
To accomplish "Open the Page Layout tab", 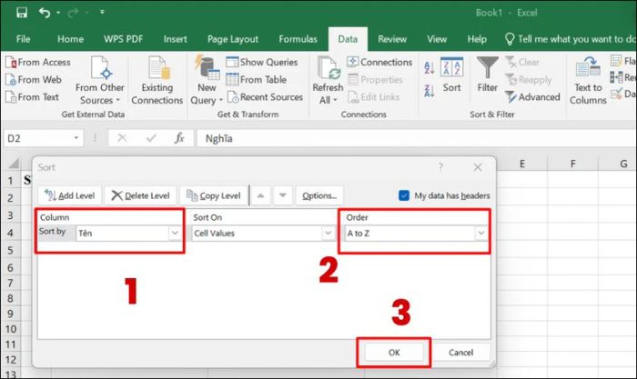I will 233,39.
